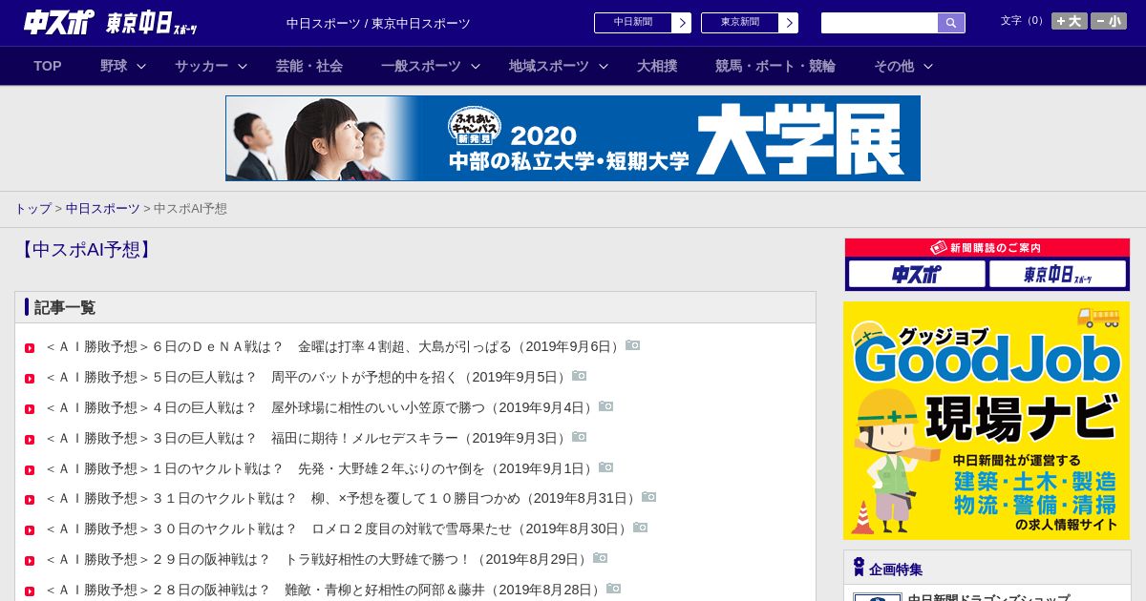The width and height of the screenshot is (1146, 601).
Task: Click the 大学展 2020 banner ad
Action: 573,138
